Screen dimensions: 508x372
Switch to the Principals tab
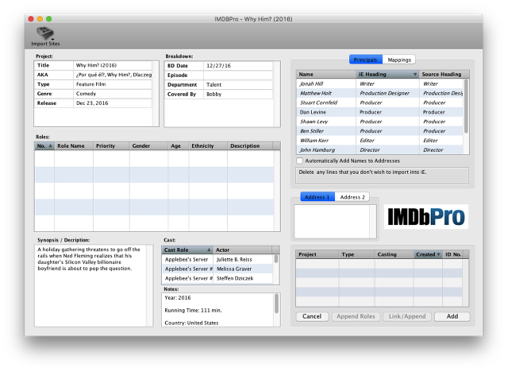click(x=365, y=60)
